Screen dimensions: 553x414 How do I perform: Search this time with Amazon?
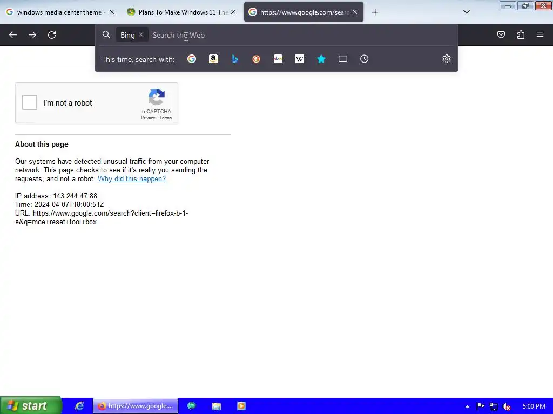click(x=213, y=59)
